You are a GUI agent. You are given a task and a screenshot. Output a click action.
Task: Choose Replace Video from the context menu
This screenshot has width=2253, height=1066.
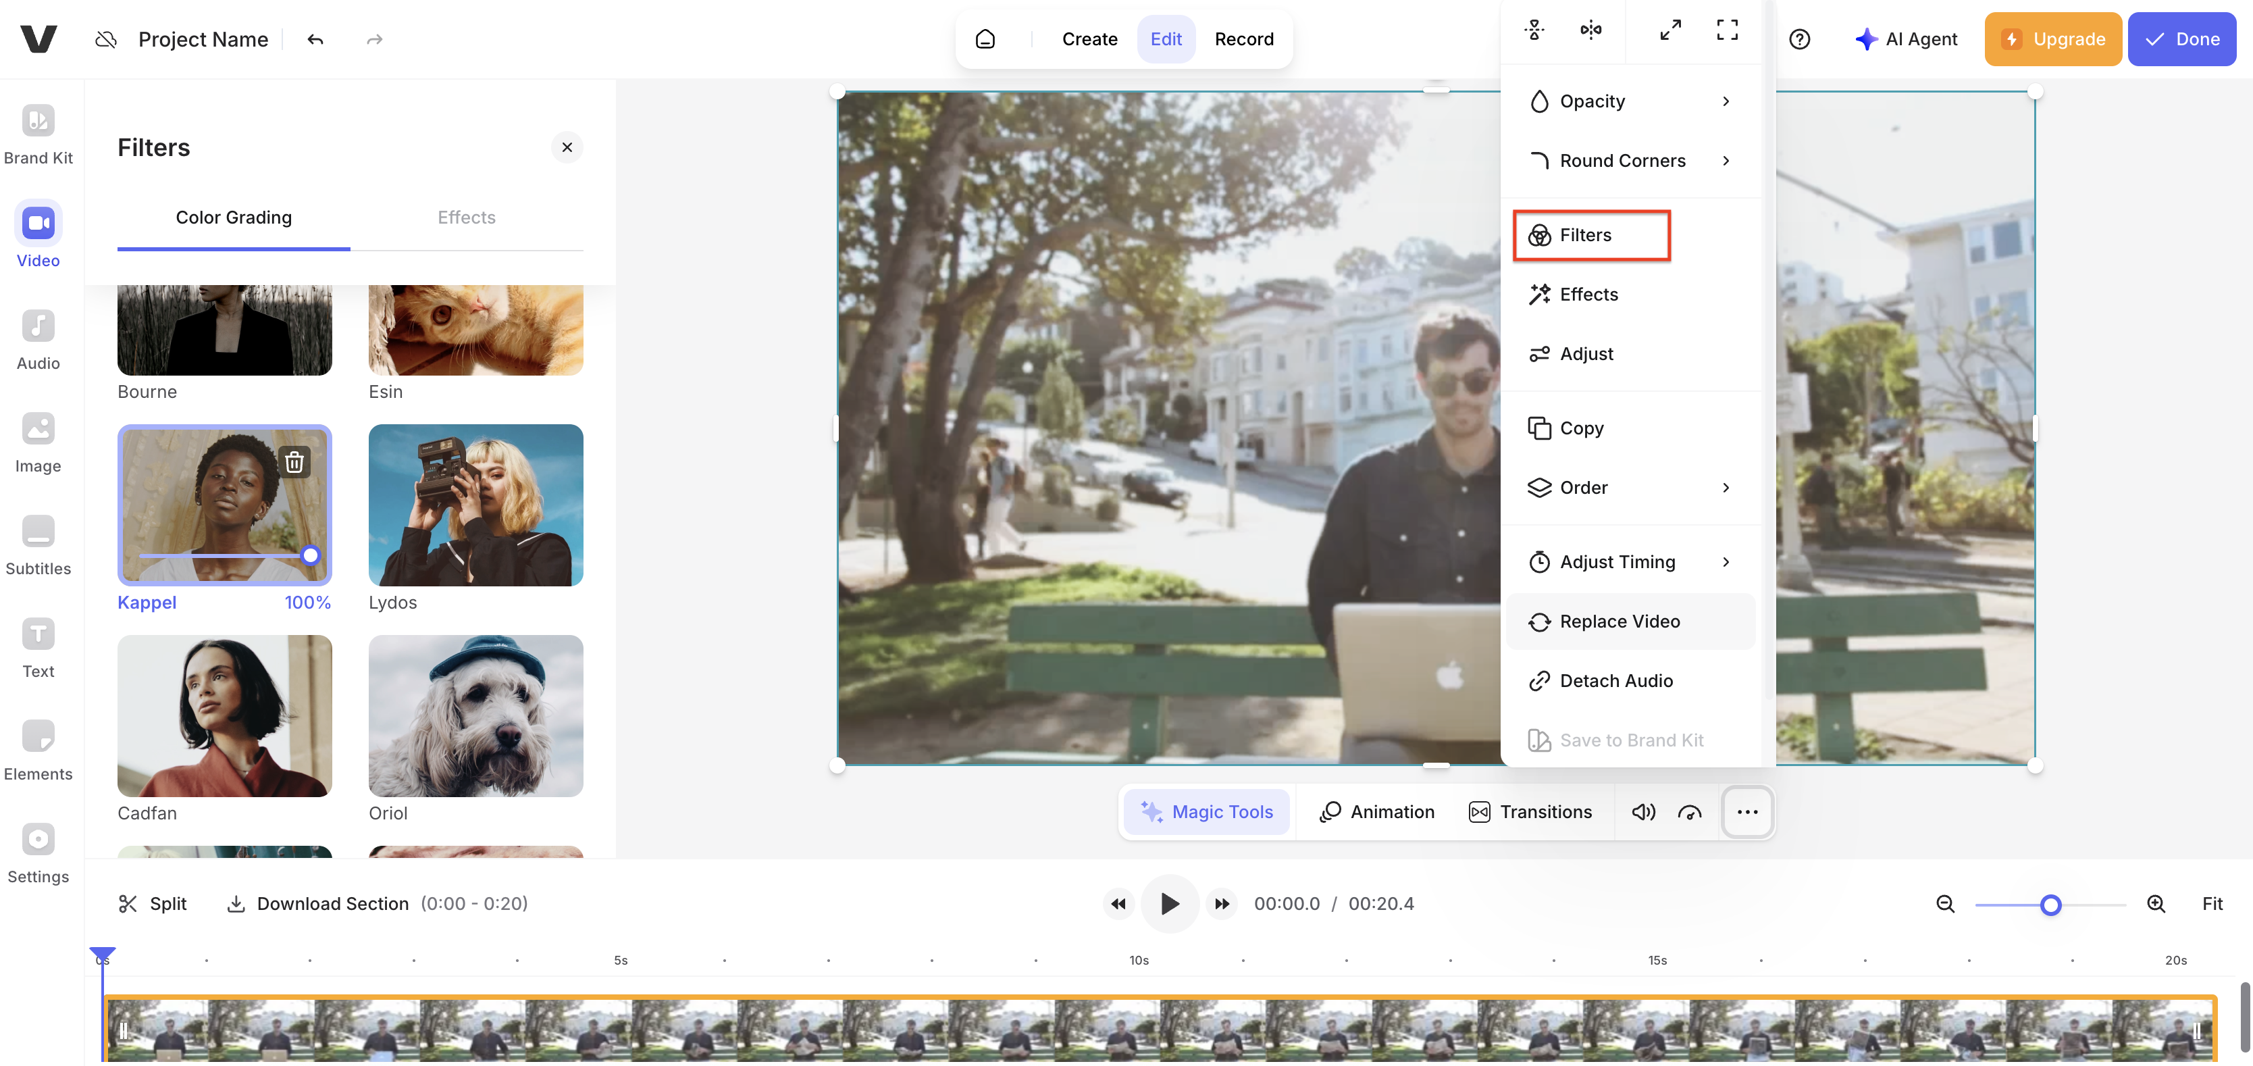point(1620,621)
